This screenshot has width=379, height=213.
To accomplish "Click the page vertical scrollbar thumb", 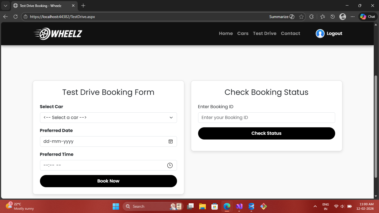I will pos(376,126).
